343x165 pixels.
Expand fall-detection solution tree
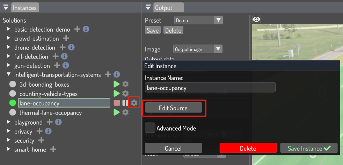tap(8, 56)
